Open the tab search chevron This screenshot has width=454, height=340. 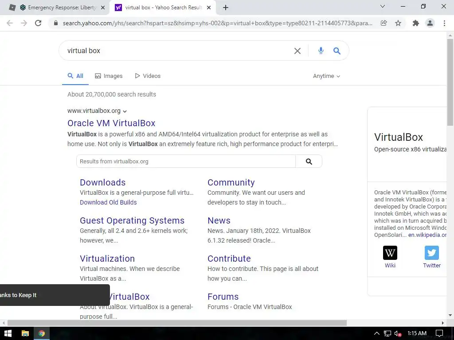click(x=383, y=6)
